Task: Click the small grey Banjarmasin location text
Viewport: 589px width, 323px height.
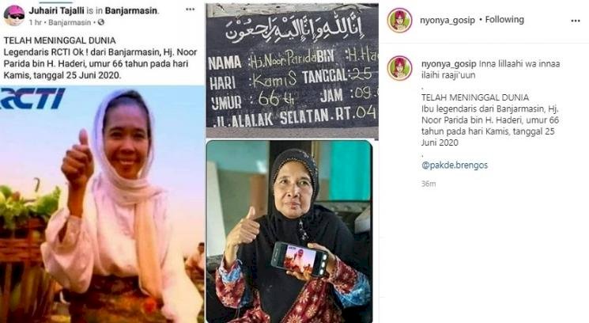Action: [70, 22]
